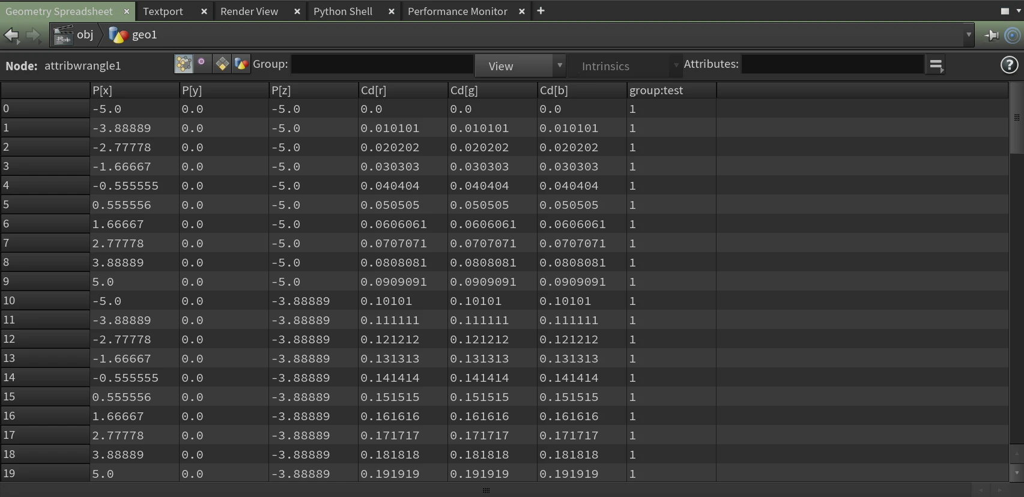Viewport: 1024px width, 497px height.
Task: Close the Geometry Spreadsheet tab
Action: point(127,11)
